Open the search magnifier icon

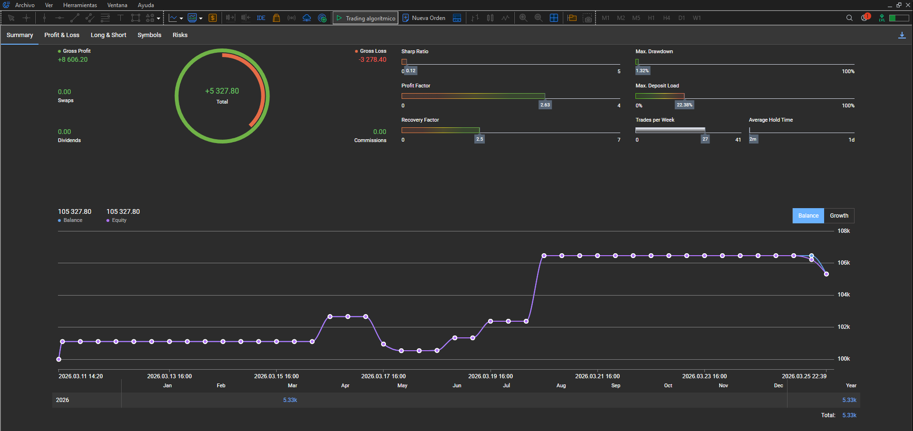849,18
